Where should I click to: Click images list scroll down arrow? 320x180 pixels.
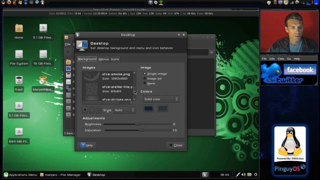(134, 99)
